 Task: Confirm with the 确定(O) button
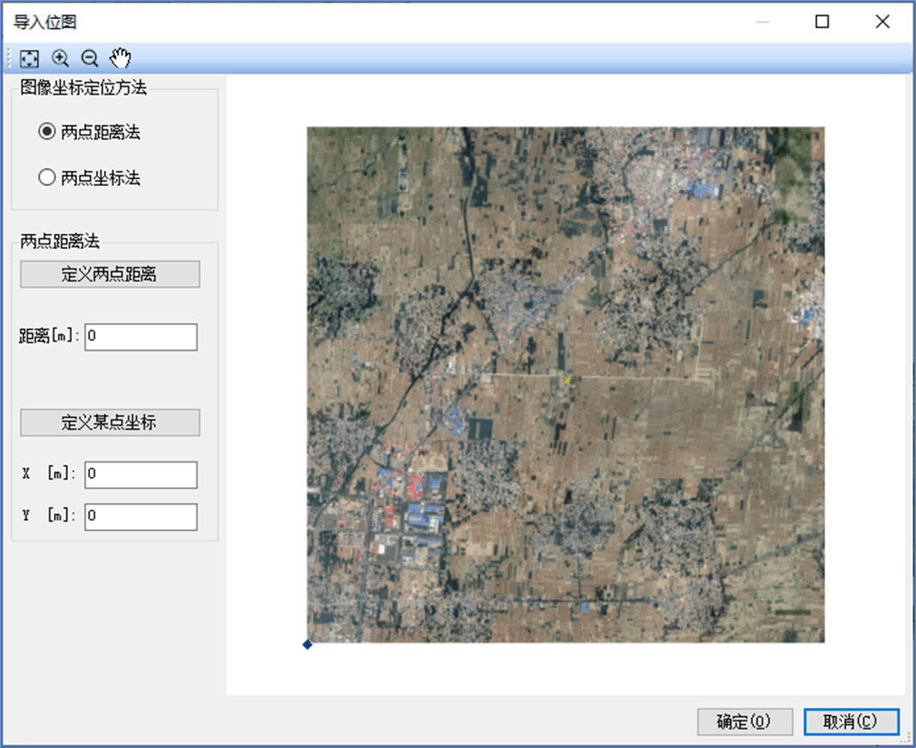click(x=744, y=721)
